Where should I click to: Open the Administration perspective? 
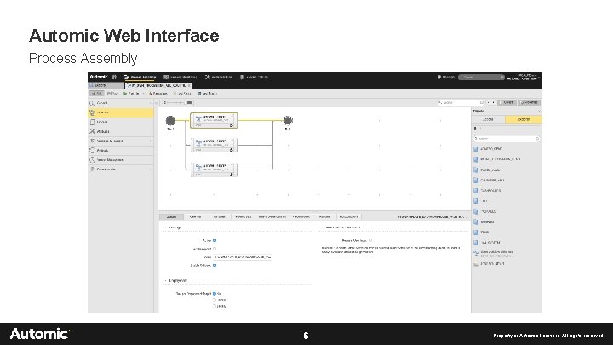(219, 77)
